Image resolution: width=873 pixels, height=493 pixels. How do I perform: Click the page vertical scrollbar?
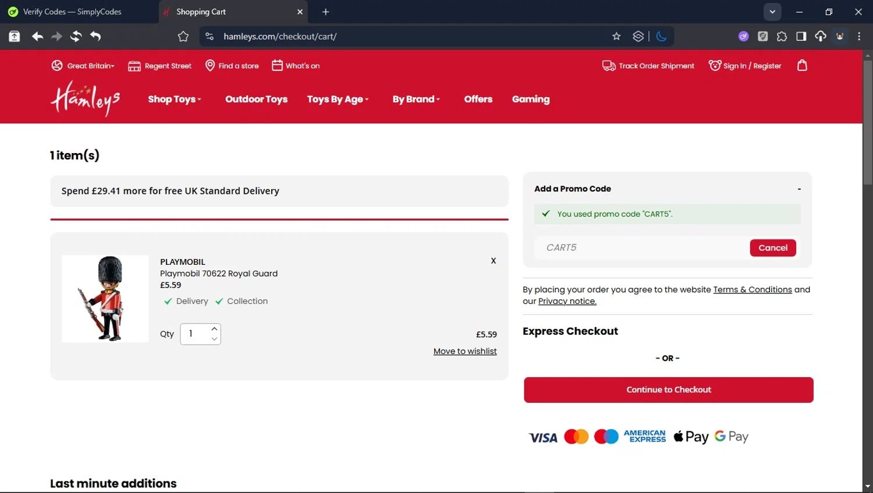point(868,122)
